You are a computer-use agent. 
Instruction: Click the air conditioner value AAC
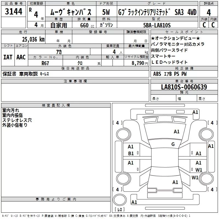pos(21,57)
